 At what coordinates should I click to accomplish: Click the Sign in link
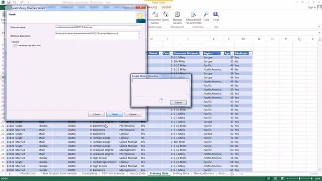point(312,8)
